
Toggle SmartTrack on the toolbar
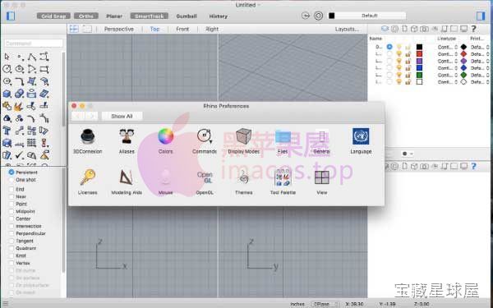point(150,16)
